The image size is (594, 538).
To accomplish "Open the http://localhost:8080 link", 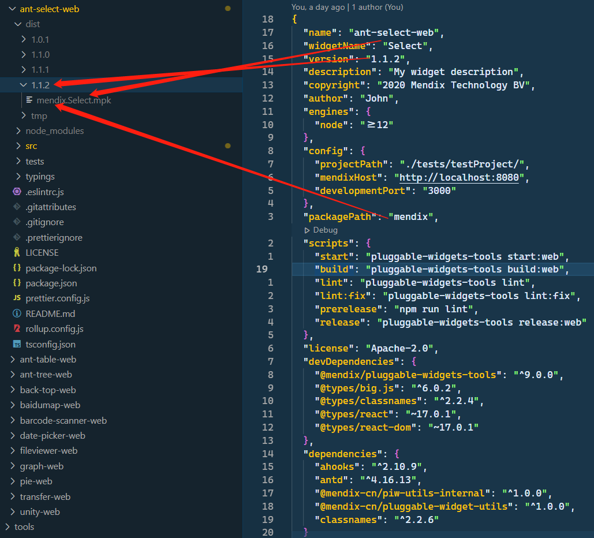I will tap(458, 178).
